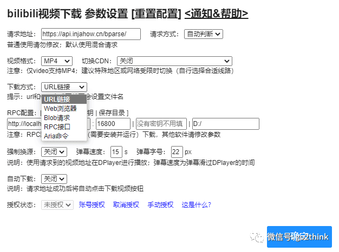This screenshot has width=339, height=252.
Task: Open the 自动下载 关闭 dropdown
Action: [x=54, y=179]
